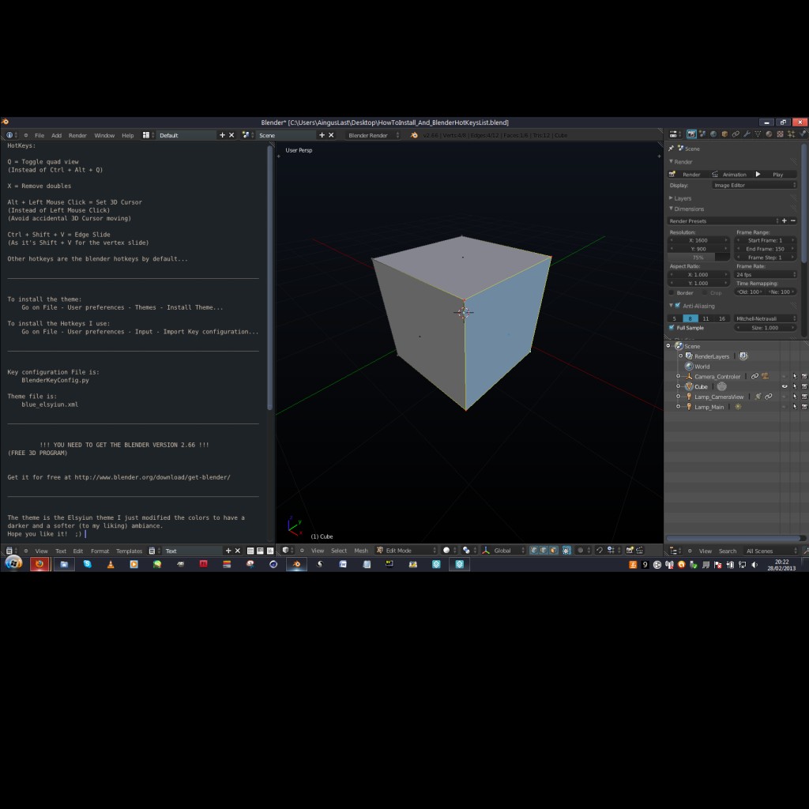Open the Add menu in the top header
Viewport: 809px width, 809px height.
[x=56, y=134]
